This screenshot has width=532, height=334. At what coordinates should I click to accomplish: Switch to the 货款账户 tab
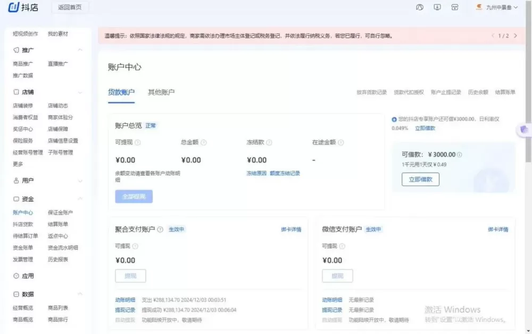click(121, 92)
